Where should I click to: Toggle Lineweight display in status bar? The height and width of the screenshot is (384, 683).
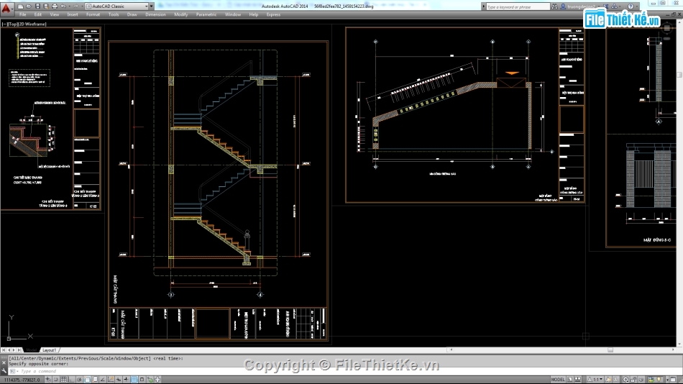126,380
